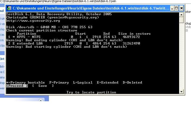Maximize the TestDisk console window
This screenshot has width=191, height=139.
click(x=176, y=8)
